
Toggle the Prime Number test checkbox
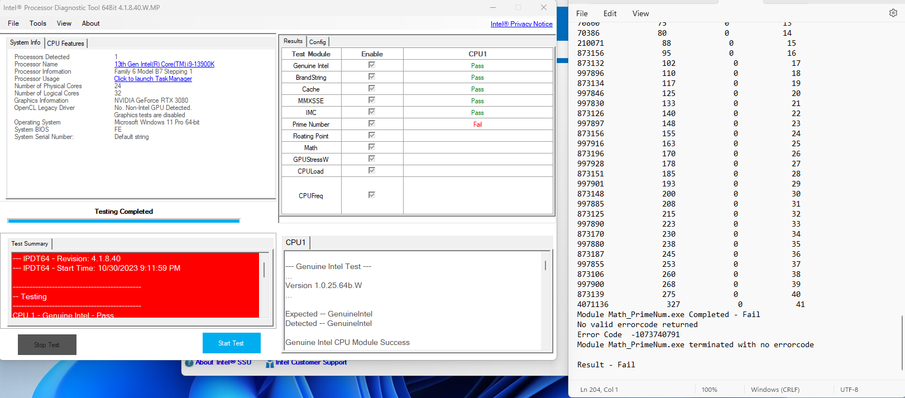pos(372,124)
